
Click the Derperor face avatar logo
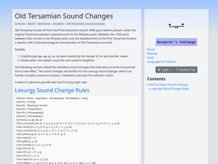click(176, 26)
